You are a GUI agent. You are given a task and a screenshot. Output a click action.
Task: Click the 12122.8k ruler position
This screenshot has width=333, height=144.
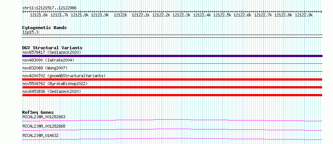(x=283, y=15)
